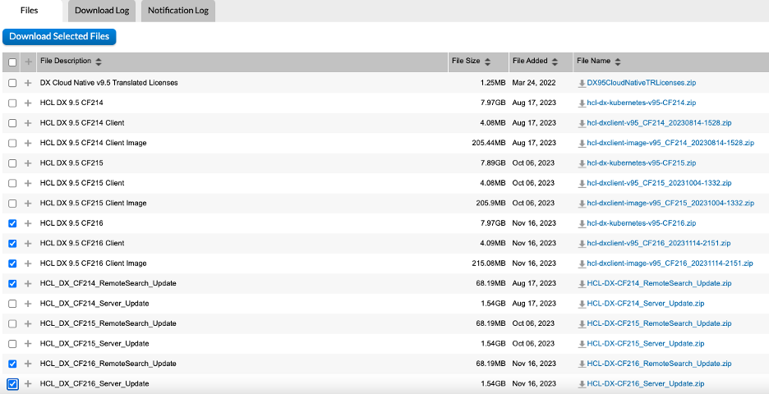Click download icon beside hcl-dxclient-v95_CF214 zip

point(582,123)
